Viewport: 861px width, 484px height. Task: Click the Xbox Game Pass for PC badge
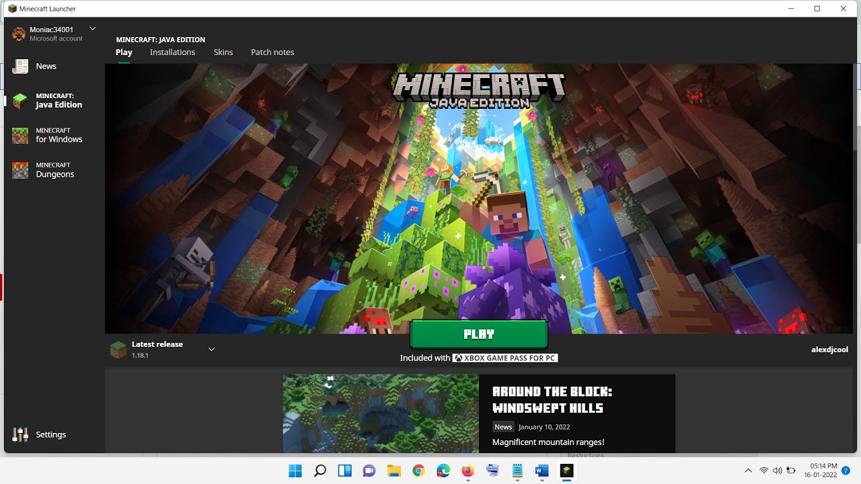pyautogui.click(x=505, y=358)
